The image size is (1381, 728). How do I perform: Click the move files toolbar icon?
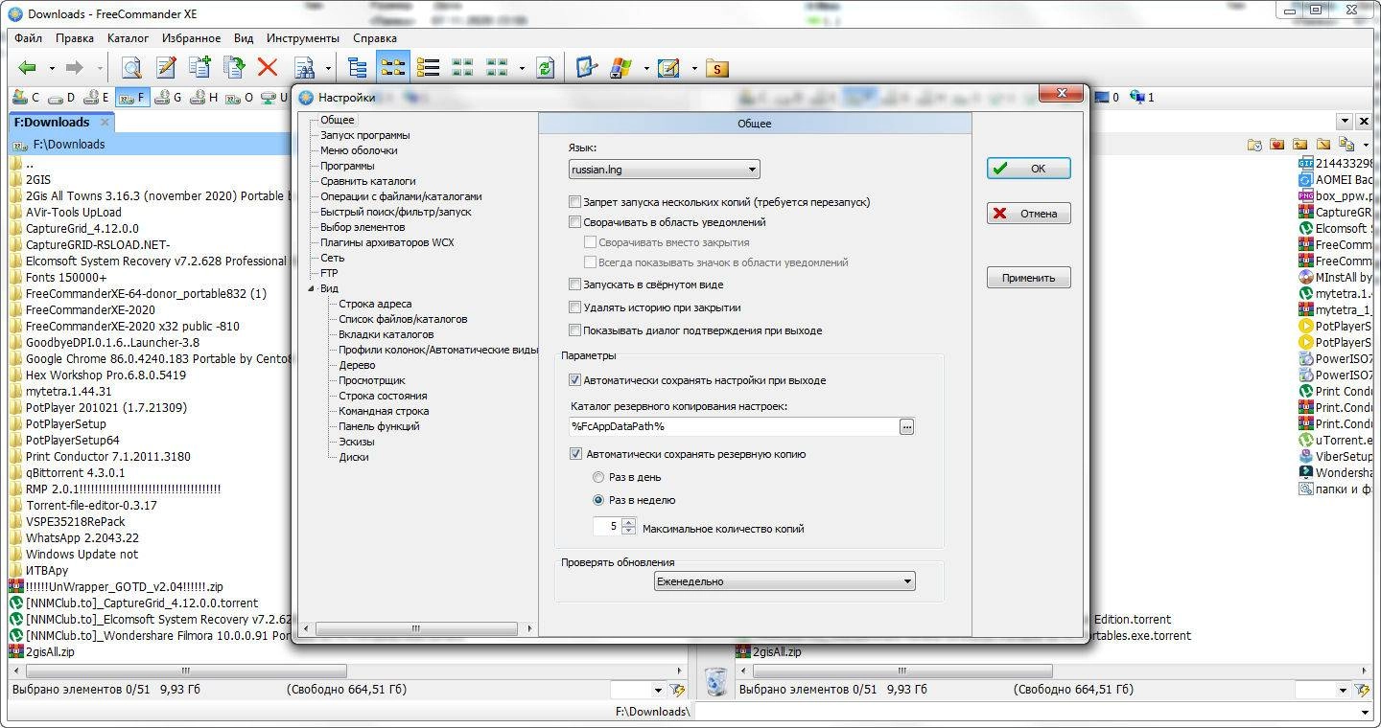[234, 68]
